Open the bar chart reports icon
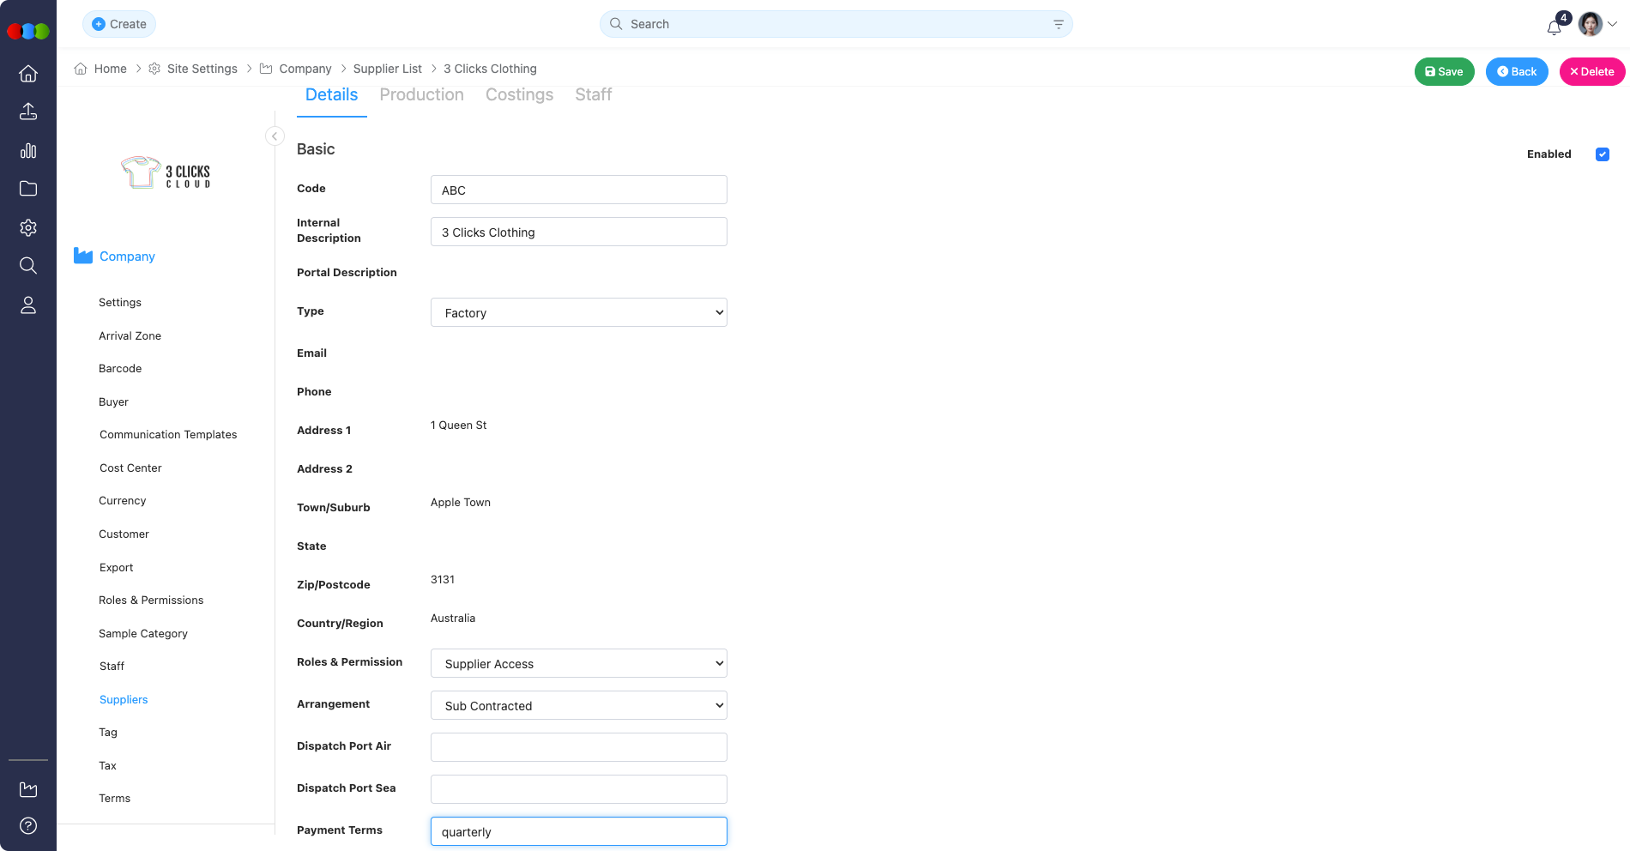The height and width of the screenshot is (851, 1630). click(28, 151)
